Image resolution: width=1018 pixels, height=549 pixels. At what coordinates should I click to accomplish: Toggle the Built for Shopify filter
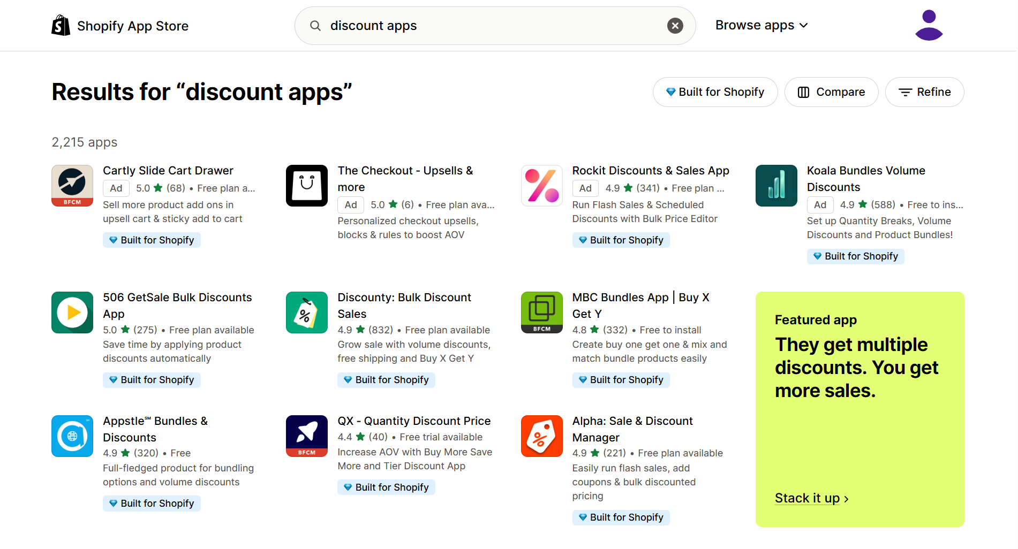[715, 91]
